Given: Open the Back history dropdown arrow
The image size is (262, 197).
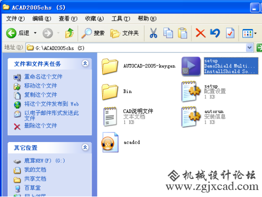Looking at the screenshot, I should click(35, 33).
